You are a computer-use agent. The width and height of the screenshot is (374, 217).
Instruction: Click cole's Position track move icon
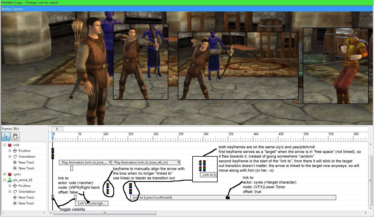coord(15,151)
